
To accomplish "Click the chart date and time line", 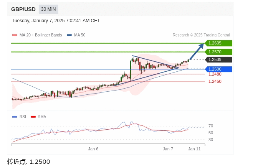I will tap(56, 21).
